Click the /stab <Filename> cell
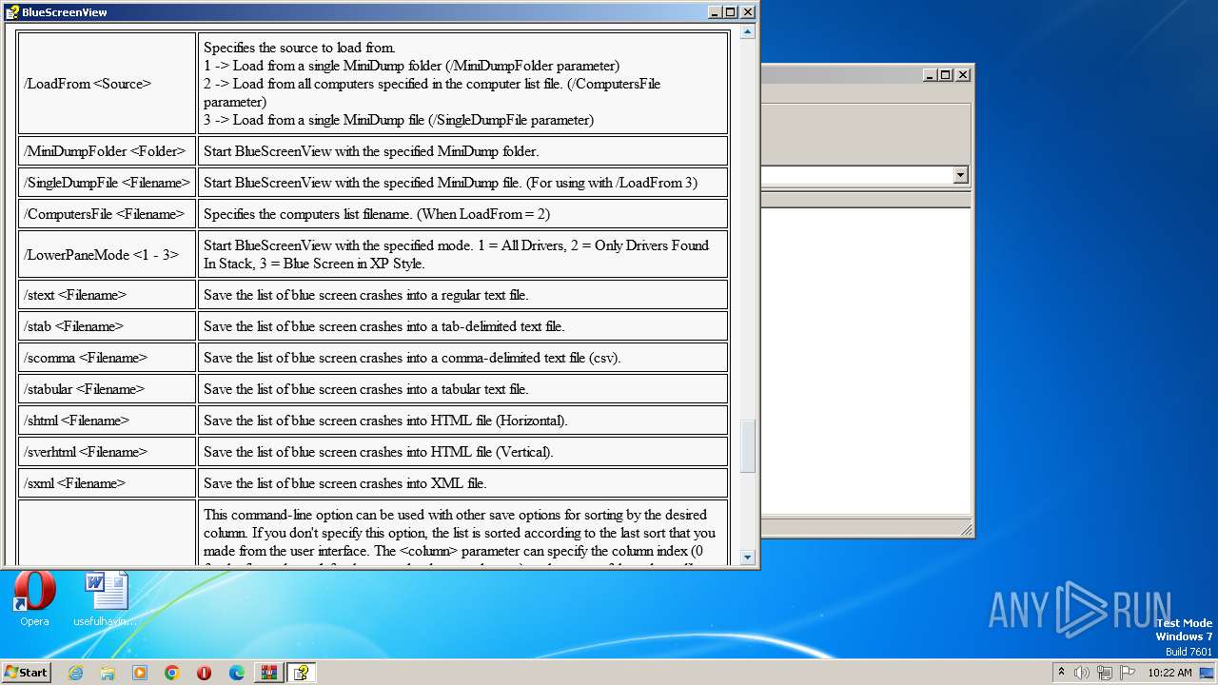Screen dimensions: 1218x685 click(107, 326)
